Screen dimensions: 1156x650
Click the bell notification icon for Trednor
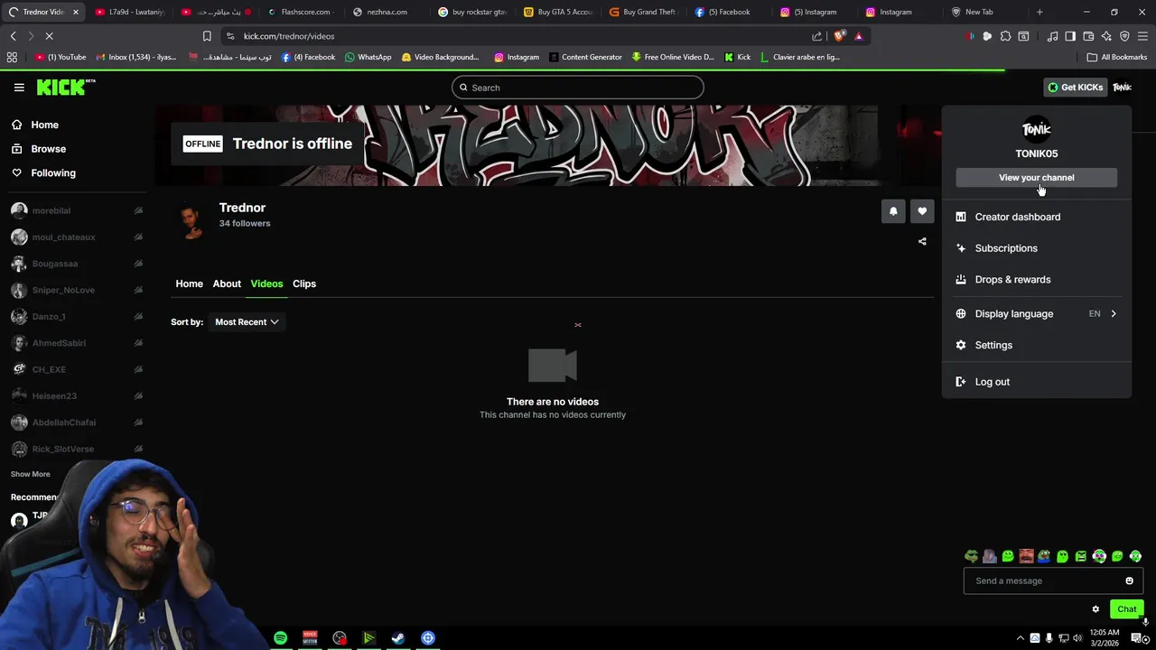(893, 211)
